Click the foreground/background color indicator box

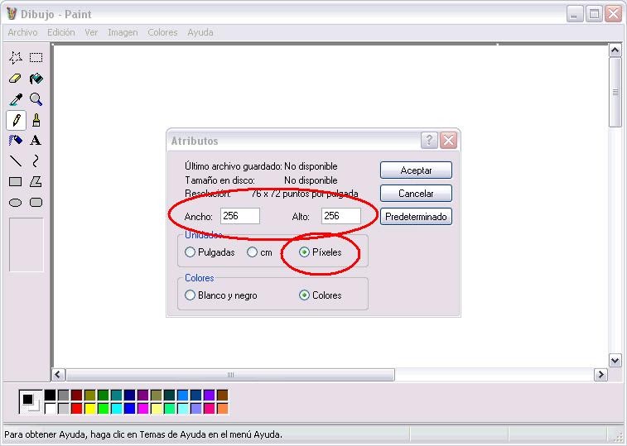pos(31,400)
